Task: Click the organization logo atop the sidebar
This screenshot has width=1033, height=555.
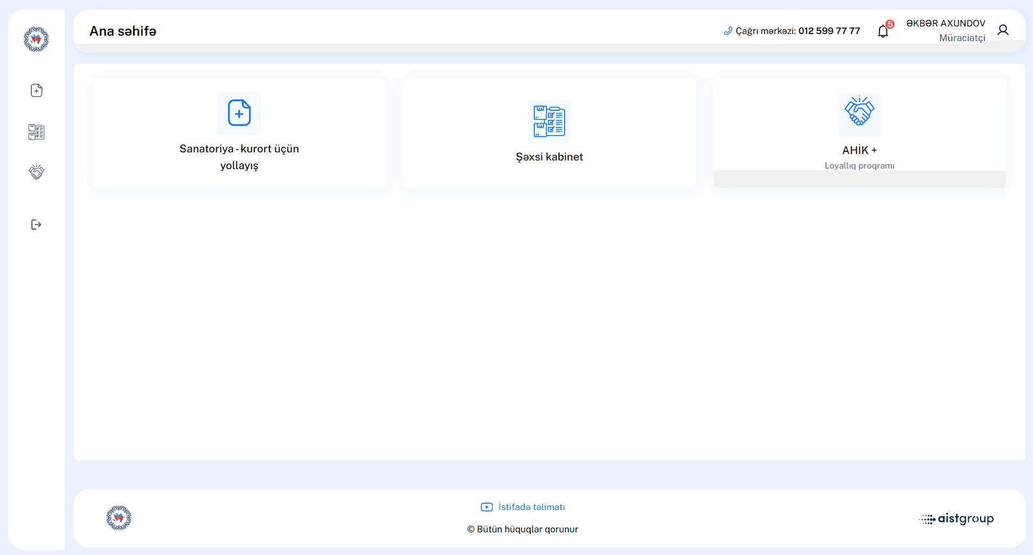Action: (36, 39)
